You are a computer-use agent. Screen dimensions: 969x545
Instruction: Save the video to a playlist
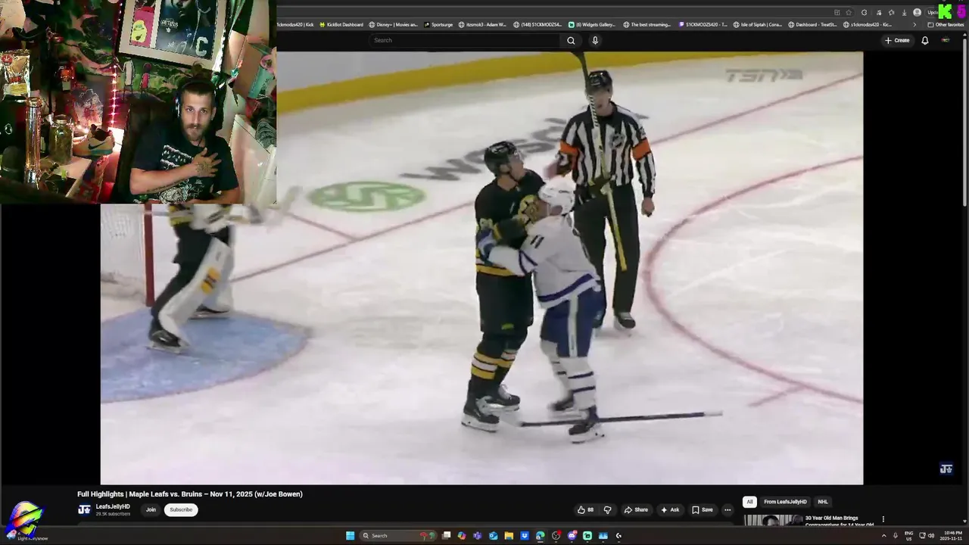point(703,509)
